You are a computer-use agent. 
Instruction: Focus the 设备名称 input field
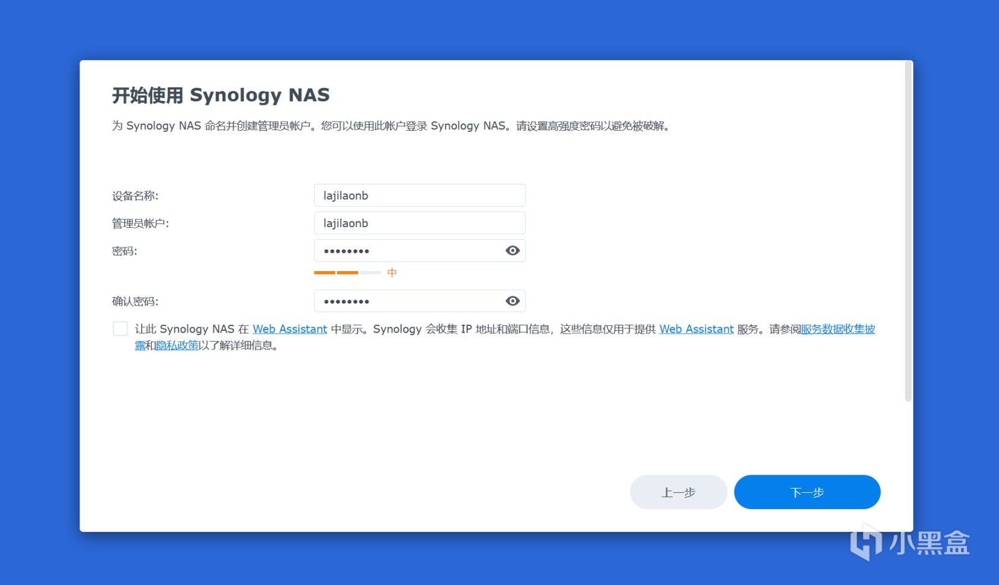[420, 195]
